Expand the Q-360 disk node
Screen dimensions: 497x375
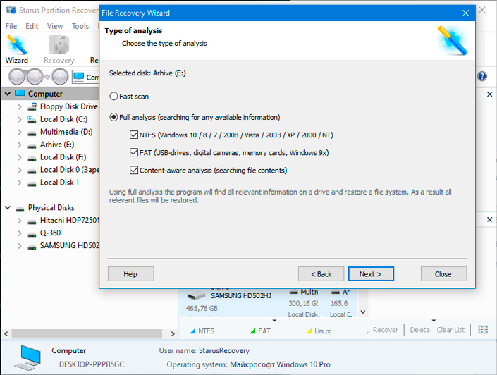(x=20, y=233)
